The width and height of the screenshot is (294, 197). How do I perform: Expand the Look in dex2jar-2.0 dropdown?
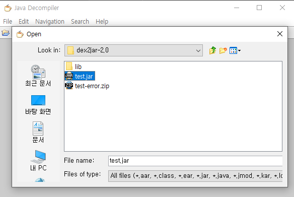(133, 50)
